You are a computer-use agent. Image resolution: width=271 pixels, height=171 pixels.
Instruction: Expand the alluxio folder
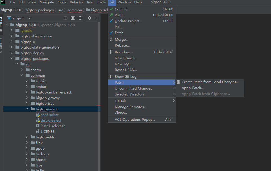click(27, 81)
